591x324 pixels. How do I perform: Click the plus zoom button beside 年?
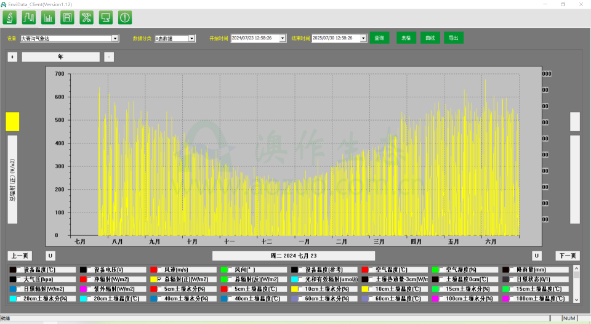tap(12, 57)
